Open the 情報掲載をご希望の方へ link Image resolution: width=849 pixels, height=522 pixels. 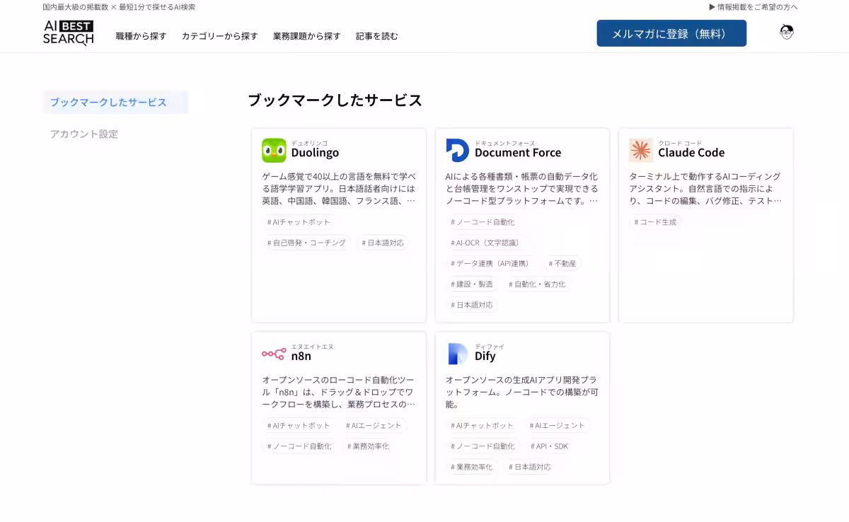click(x=757, y=7)
